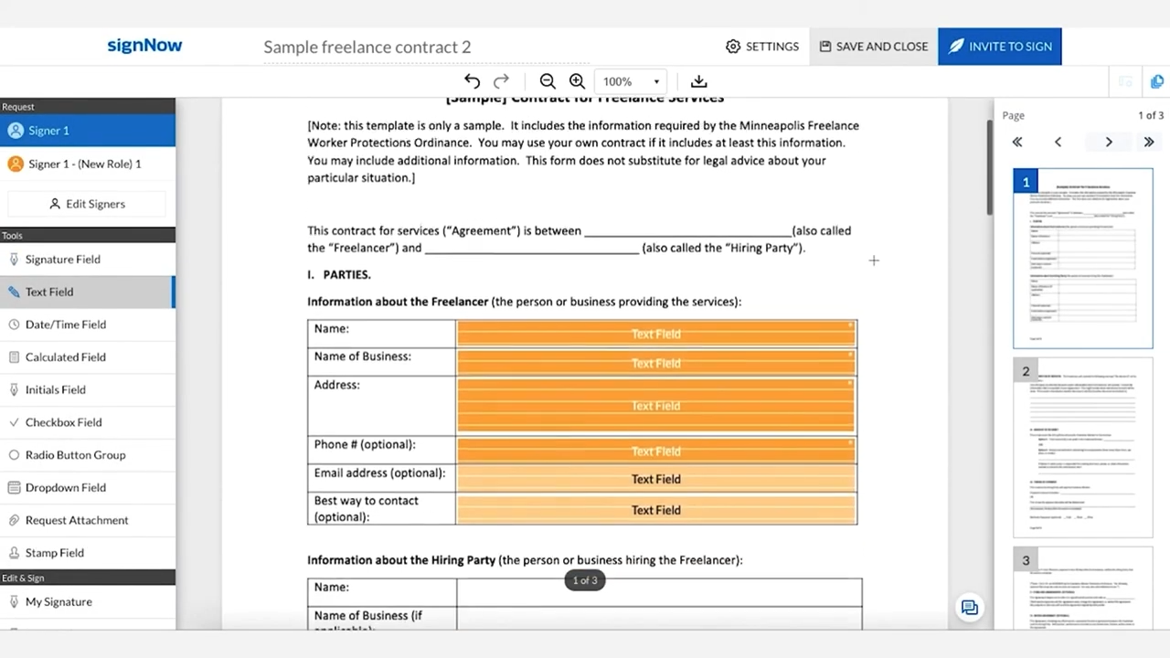
Task: Click the Tools section header
Action: (x=88, y=236)
